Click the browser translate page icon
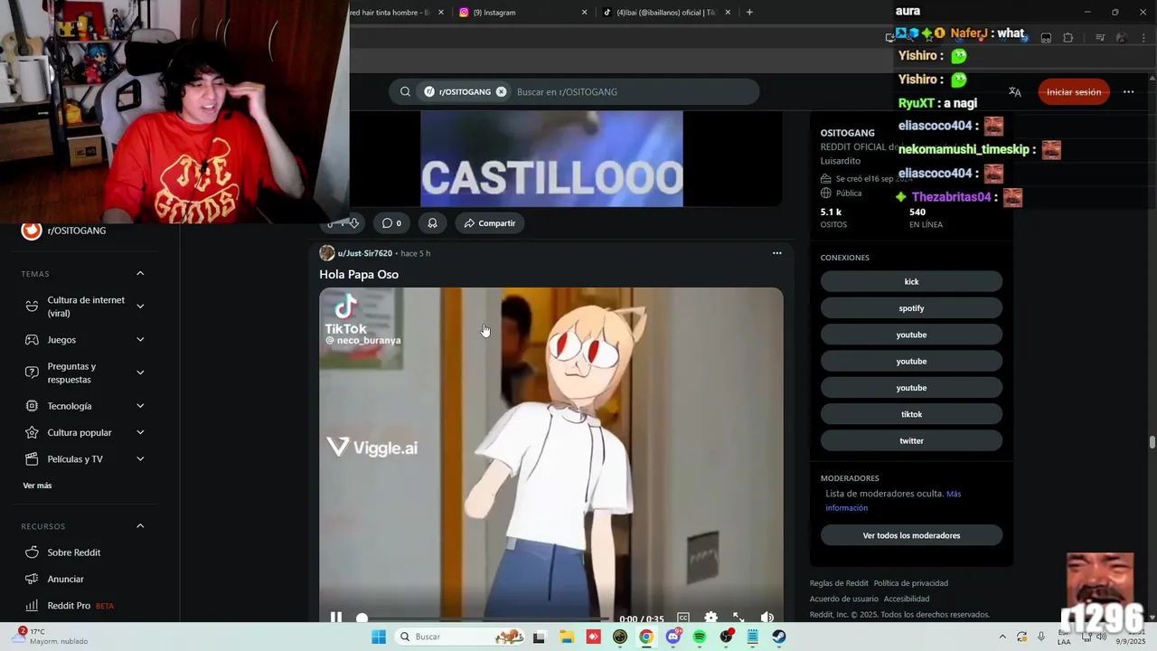Viewport: 1157px width, 651px height. [x=1015, y=91]
